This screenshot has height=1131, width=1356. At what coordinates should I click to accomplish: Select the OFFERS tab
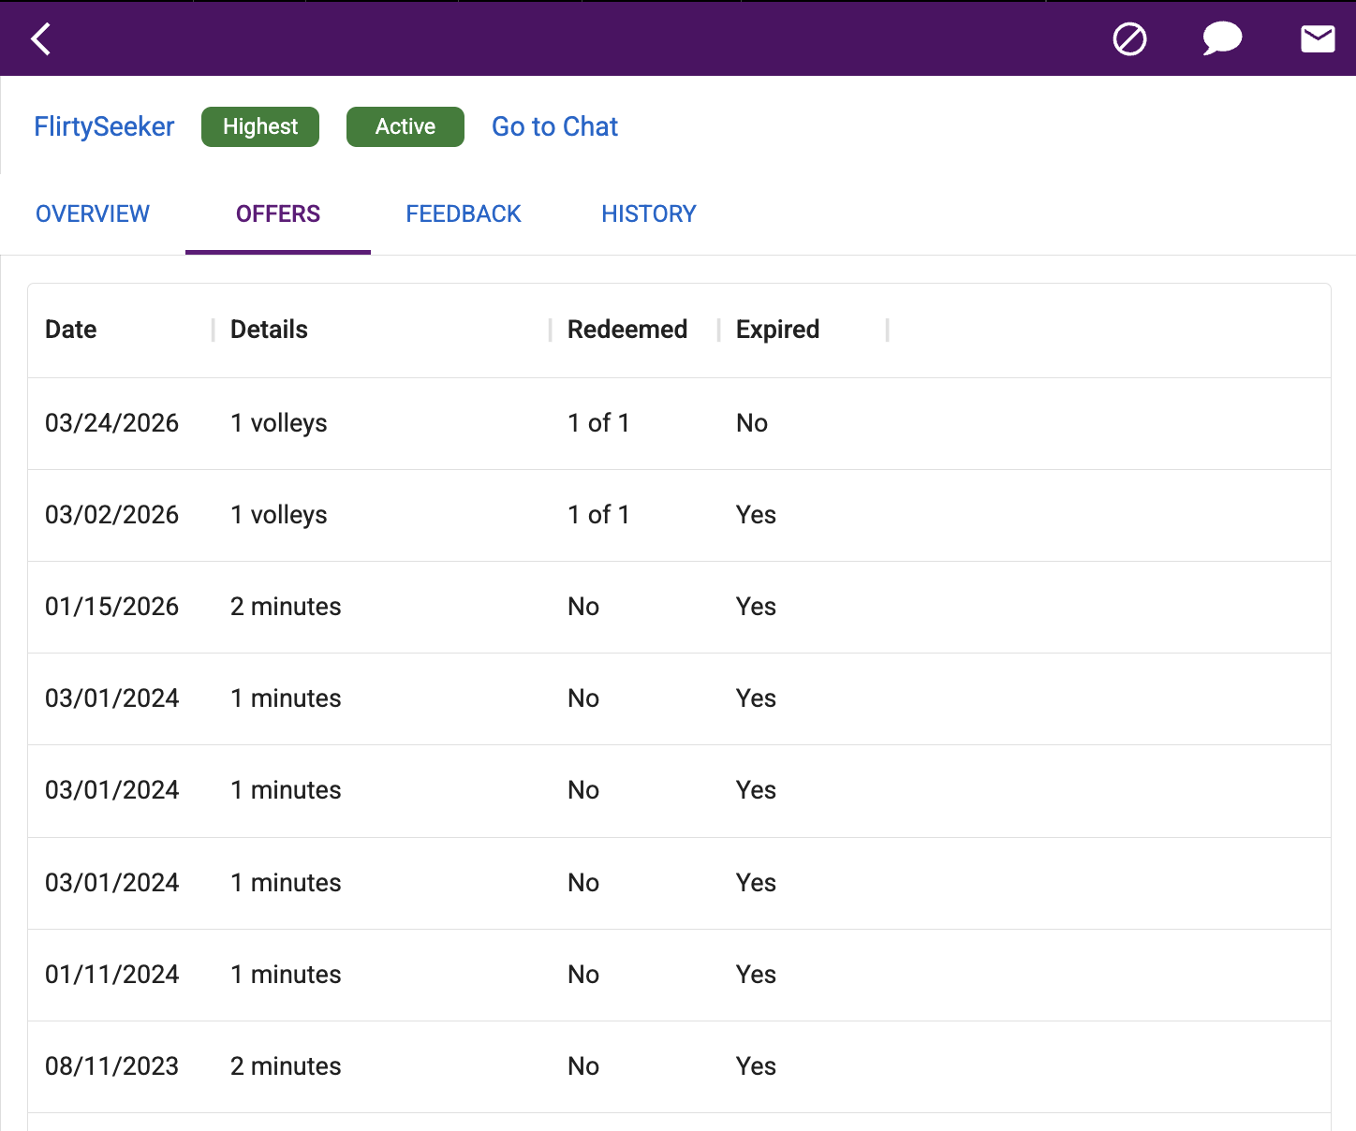tap(278, 213)
